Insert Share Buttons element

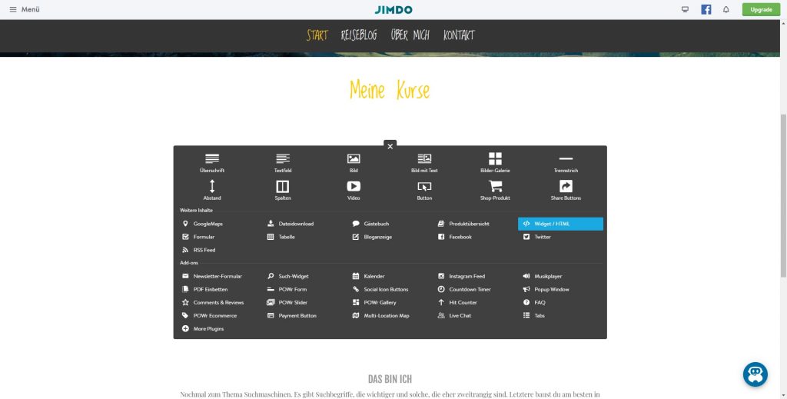click(x=566, y=190)
